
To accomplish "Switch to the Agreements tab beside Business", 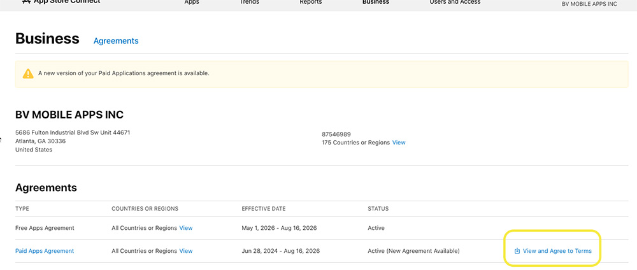I will 116,41.
